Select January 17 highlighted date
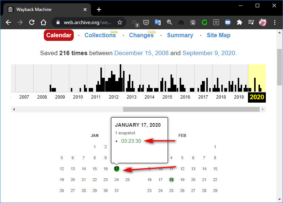The height and width of the screenshot is (203, 283). coord(116,169)
